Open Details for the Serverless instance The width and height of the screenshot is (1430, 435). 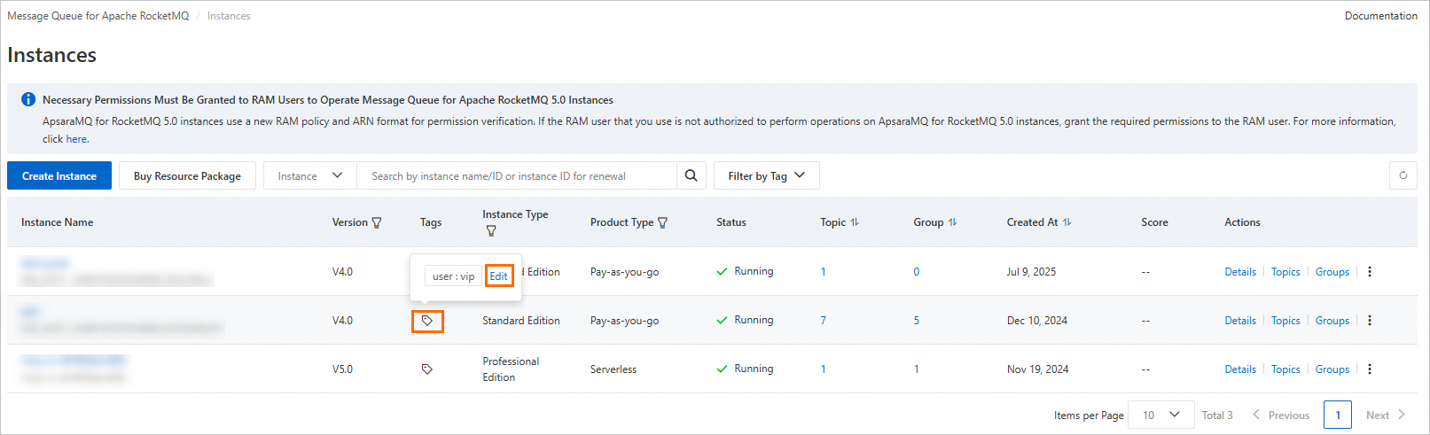point(1239,369)
